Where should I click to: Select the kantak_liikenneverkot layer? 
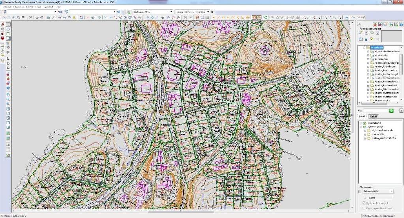click(x=387, y=89)
